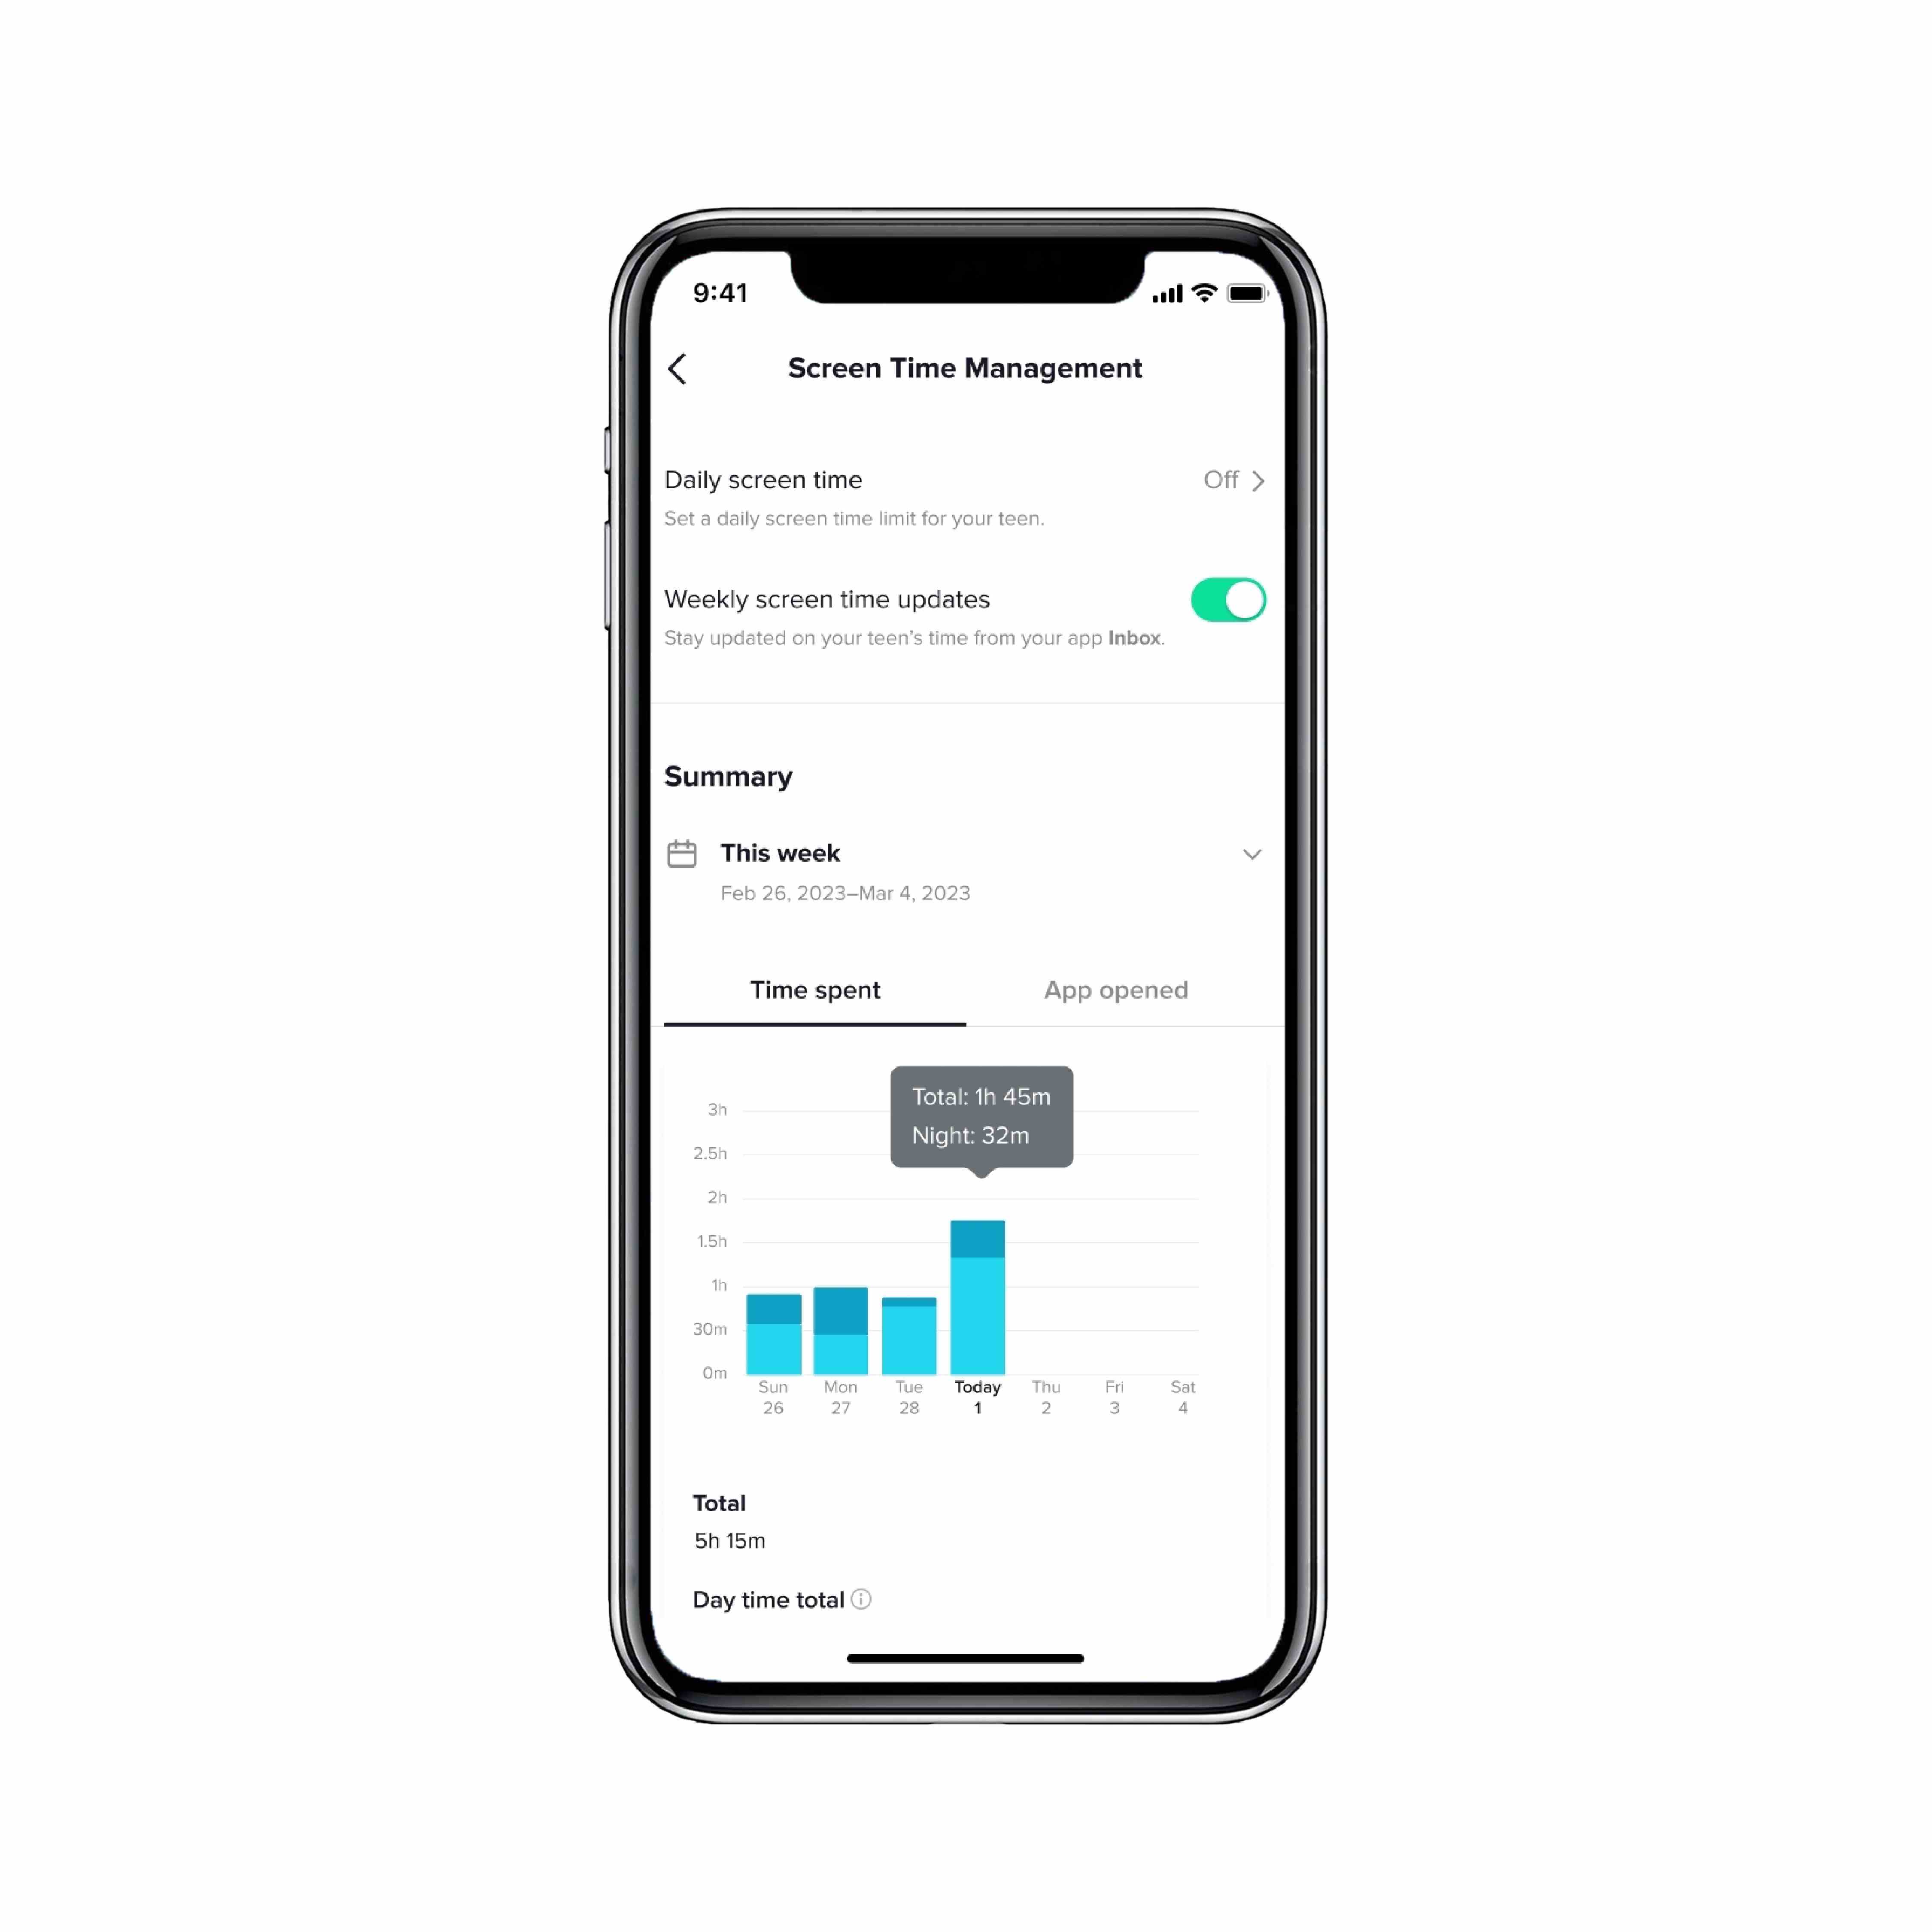Expand the This week date range dropdown
1932x1932 pixels.
[x=1251, y=853]
